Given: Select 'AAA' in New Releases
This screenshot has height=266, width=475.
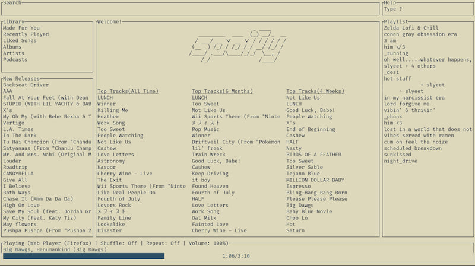Looking at the screenshot, I should [x=8, y=91].
